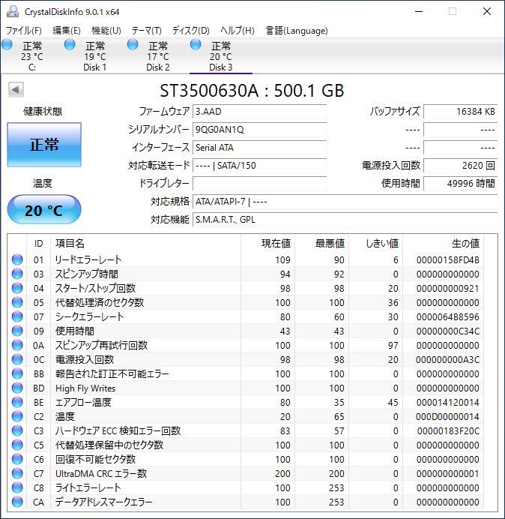
Task: Open the 言語(Language) menu
Action: click(x=297, y=31)
